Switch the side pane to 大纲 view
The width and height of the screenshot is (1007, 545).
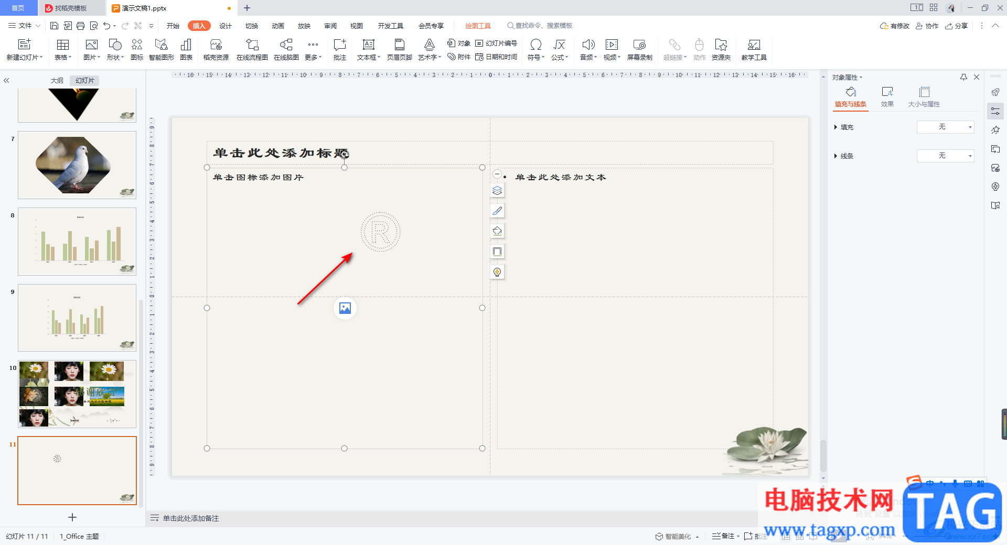tap(57, 81)
